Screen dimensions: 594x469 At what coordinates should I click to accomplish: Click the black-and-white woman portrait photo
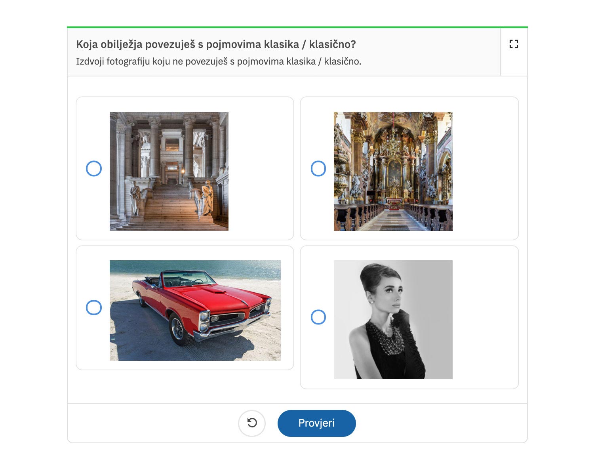click(x=393, y=319)
